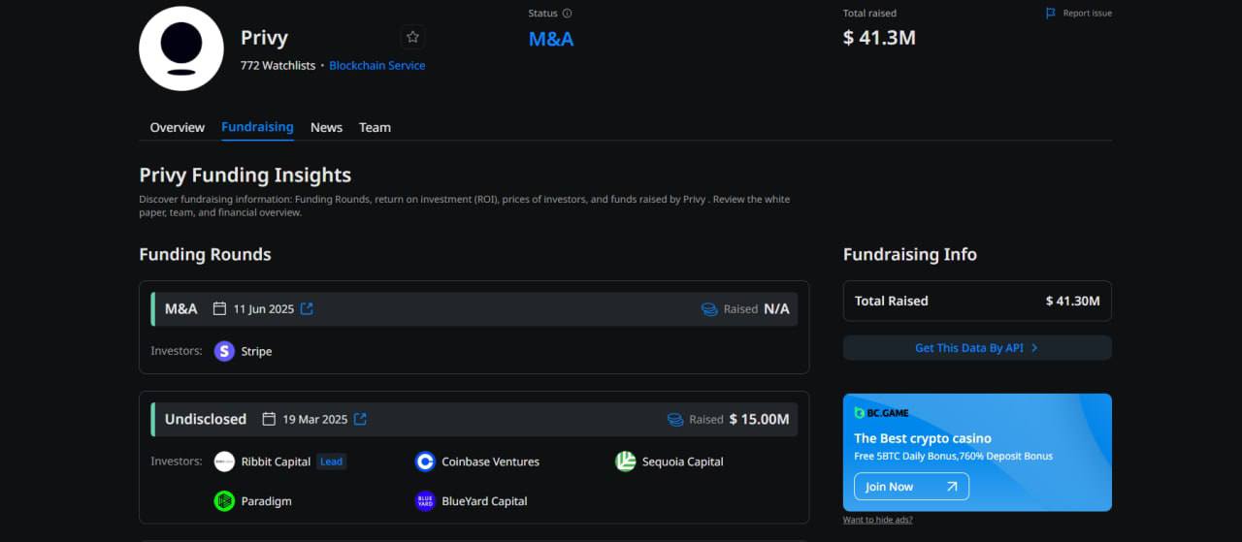The height and width of the screenshot is (542, 1242).
Task: Open the external link for the M&A round
Action: pos(307,308)
